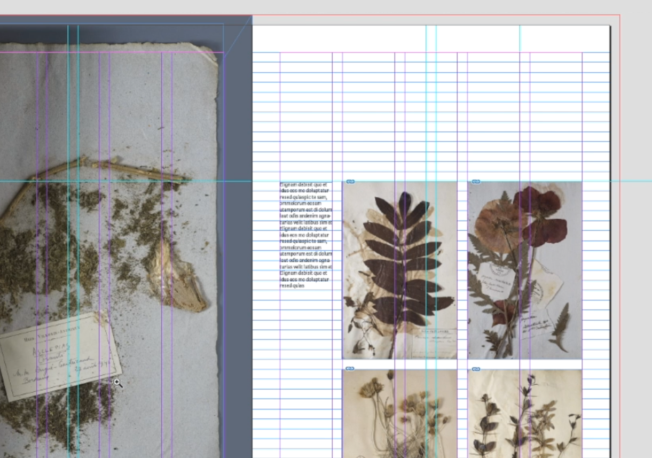The image size is (652, 458).
Task: Click the link badge on the dark leaf image
Action: click(350, 182)
